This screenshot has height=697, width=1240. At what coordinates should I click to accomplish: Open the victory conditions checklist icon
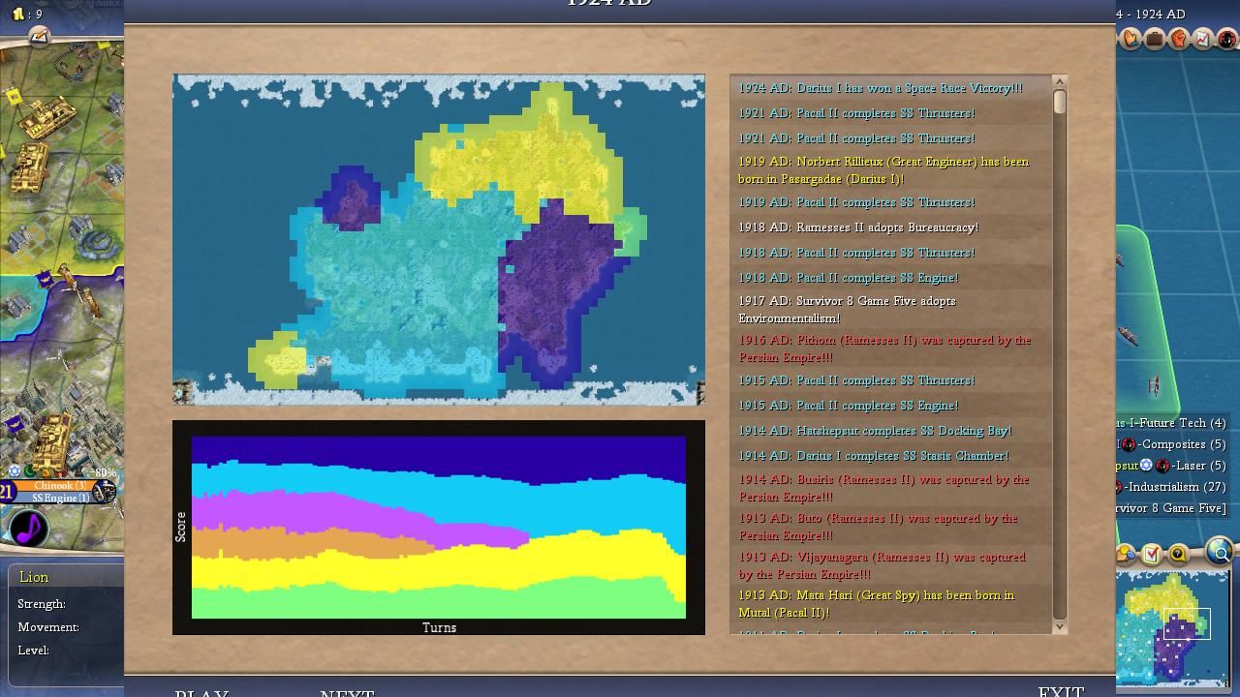click(1151, 554)
